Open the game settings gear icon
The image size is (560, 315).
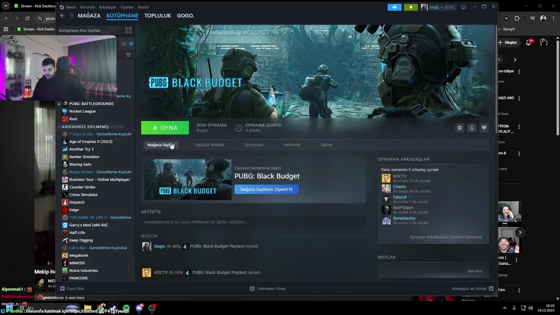pyautogui.click(x=459, y=128)
